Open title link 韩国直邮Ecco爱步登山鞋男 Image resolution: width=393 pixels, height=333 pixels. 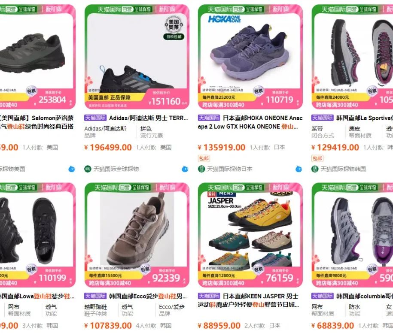pyautogui.click(x=148, y=296)
